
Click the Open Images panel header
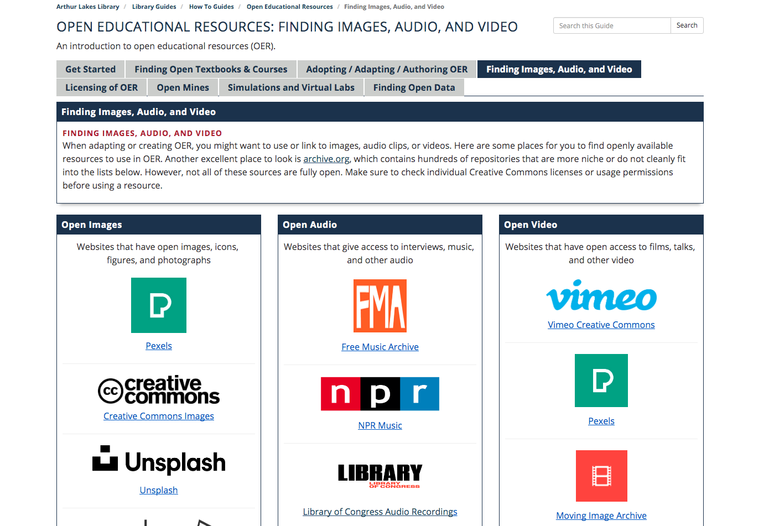coord(159,225)
